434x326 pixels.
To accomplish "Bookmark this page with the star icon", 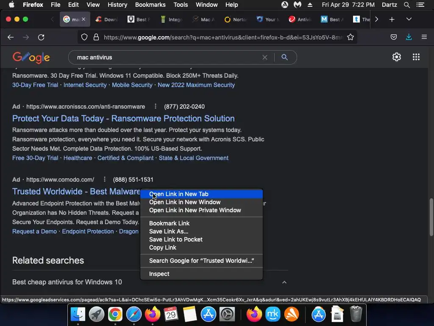I will click(351, 37).
